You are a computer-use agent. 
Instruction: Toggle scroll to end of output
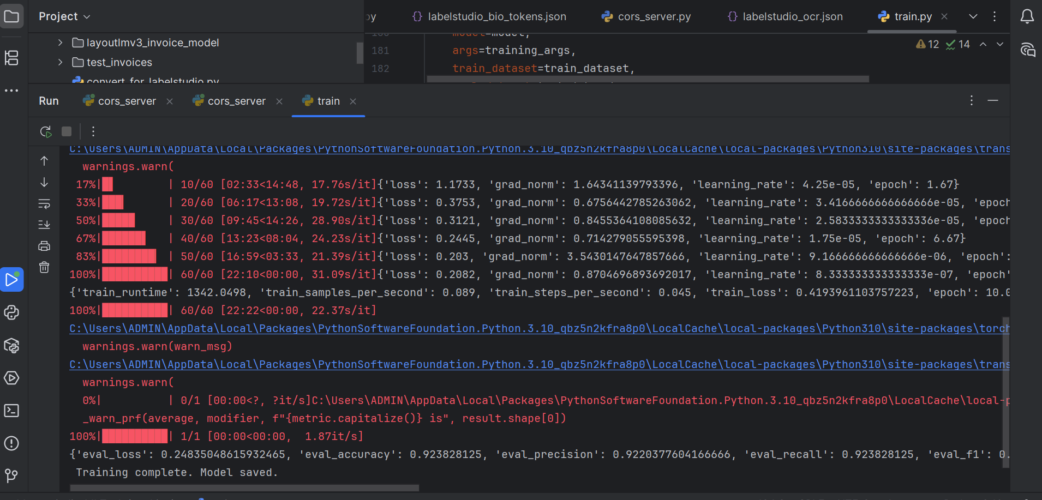(44, 225)
